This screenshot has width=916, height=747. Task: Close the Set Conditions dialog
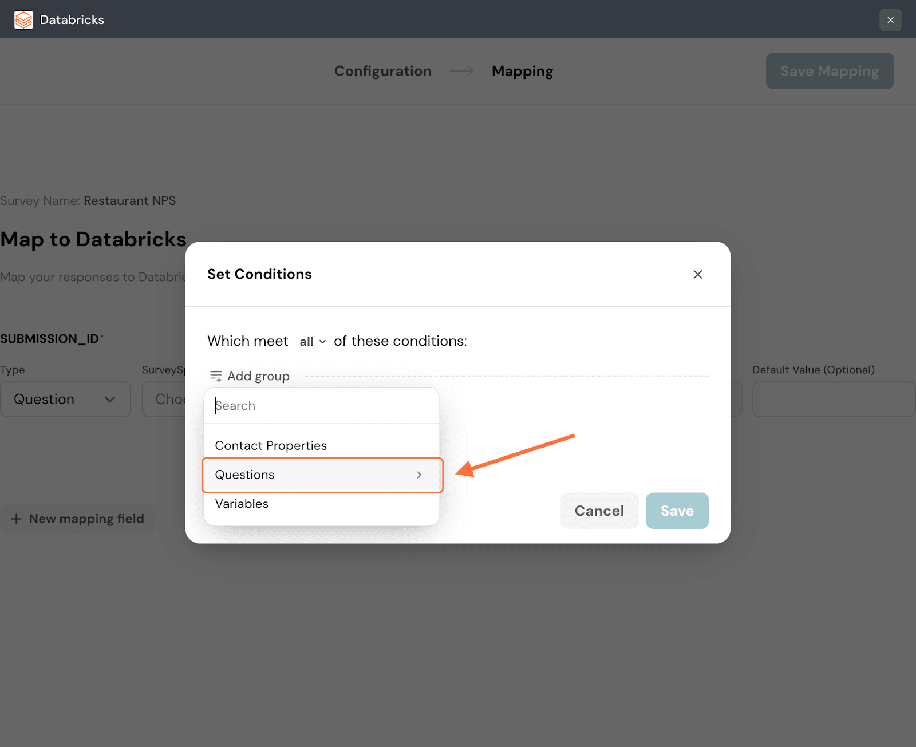[x=697, y=275]
